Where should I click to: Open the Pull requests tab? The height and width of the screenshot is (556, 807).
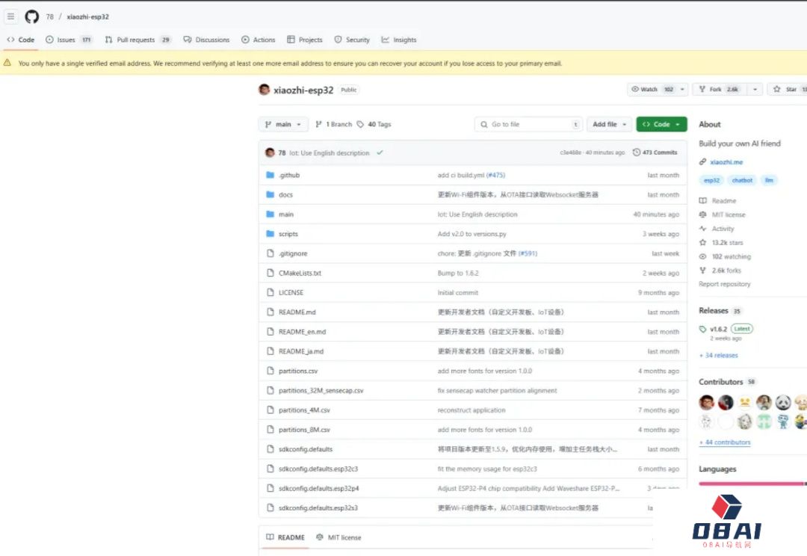138,40
